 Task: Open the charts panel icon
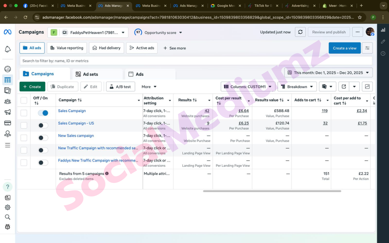coord(367,87)
